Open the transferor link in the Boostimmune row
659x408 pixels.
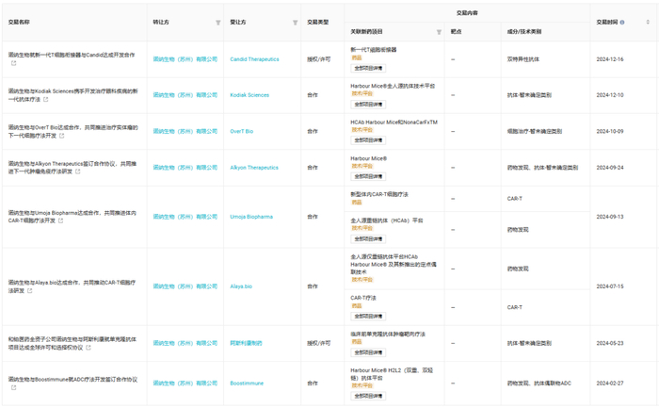185,384
